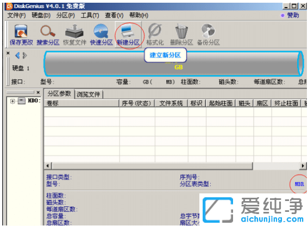
Task: Go to previous disk with left arrow
Action: [x=17, y=55]
